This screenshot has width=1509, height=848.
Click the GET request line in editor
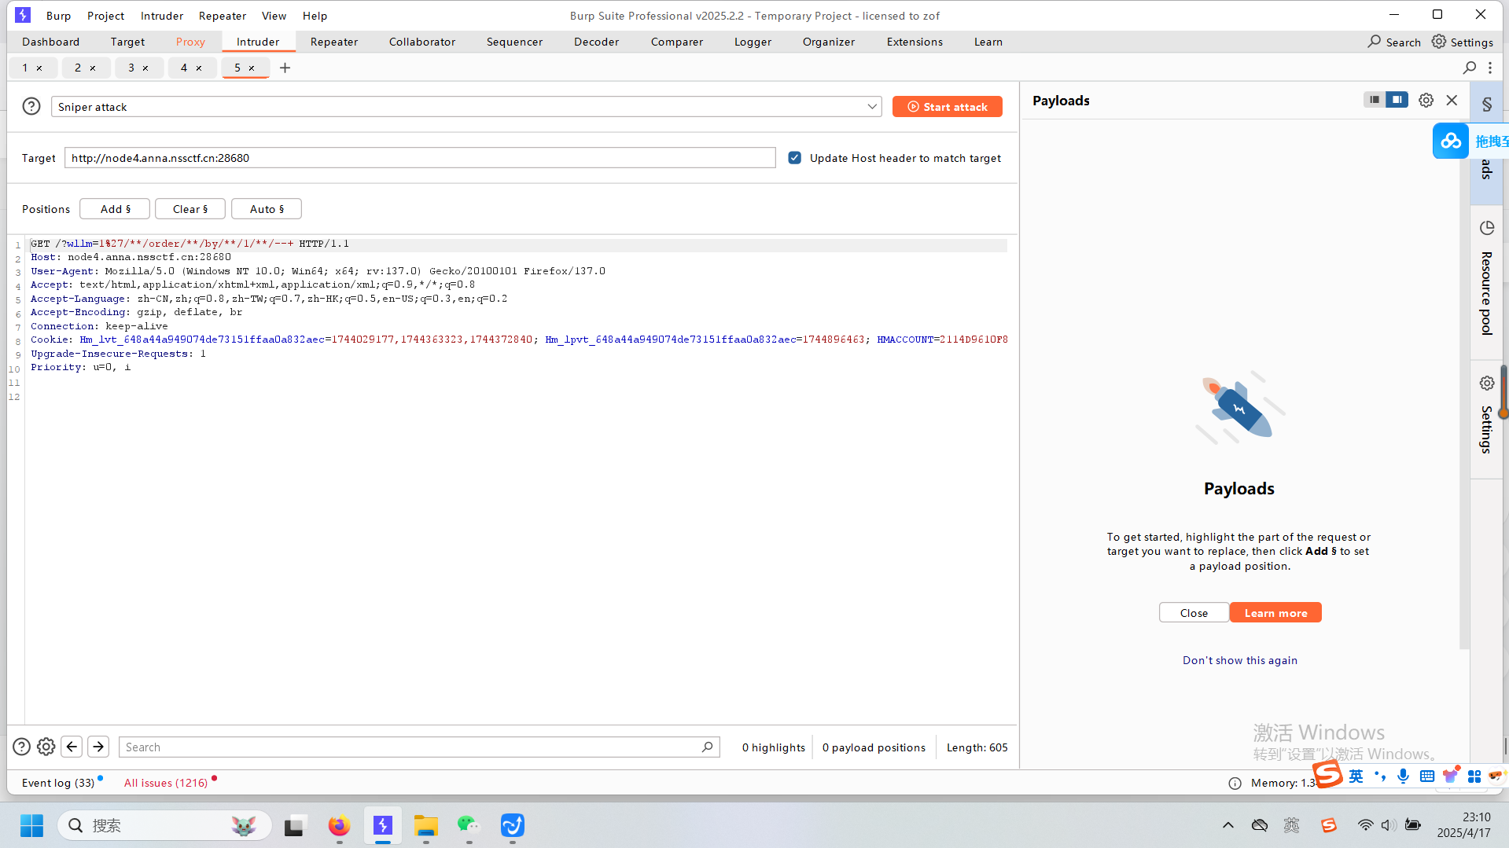190,244
